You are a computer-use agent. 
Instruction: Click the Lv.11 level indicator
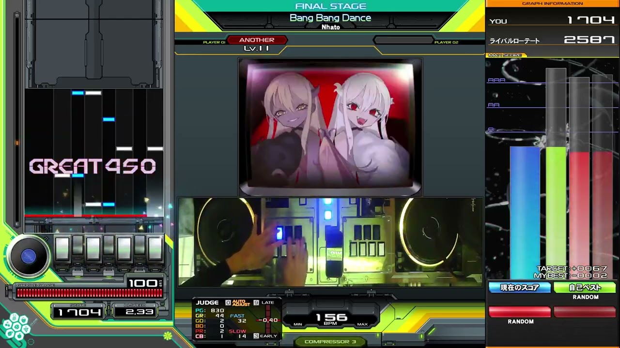tap(256, 48)
